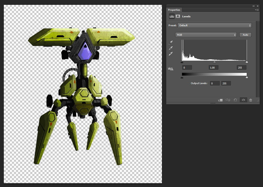
Task: Toggle clip adjustment to layer below
Action: pos(220,100)
